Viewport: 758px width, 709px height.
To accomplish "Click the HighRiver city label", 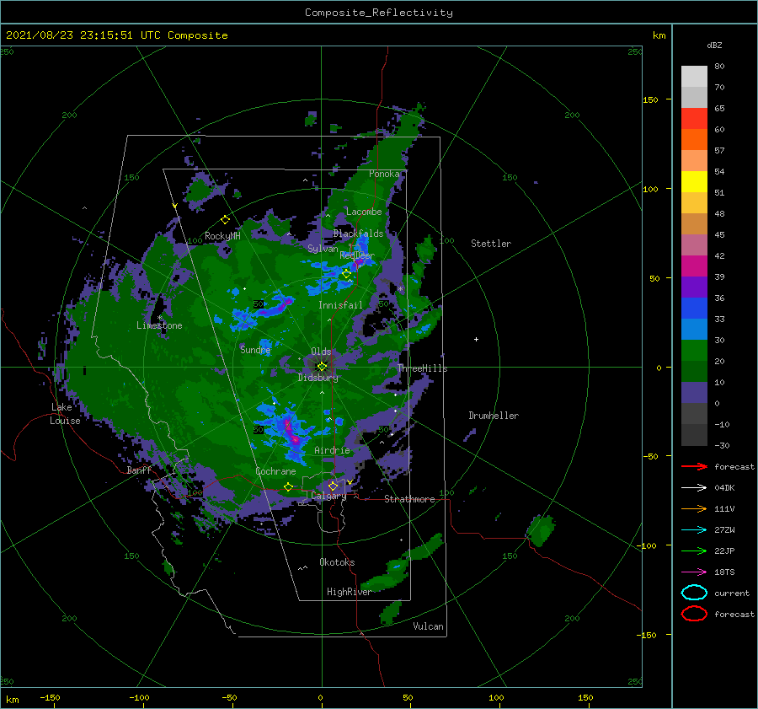I will [349, 592].
